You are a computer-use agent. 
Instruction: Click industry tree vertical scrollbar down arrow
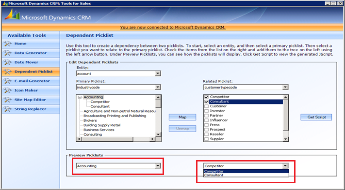tap(158, 134)
